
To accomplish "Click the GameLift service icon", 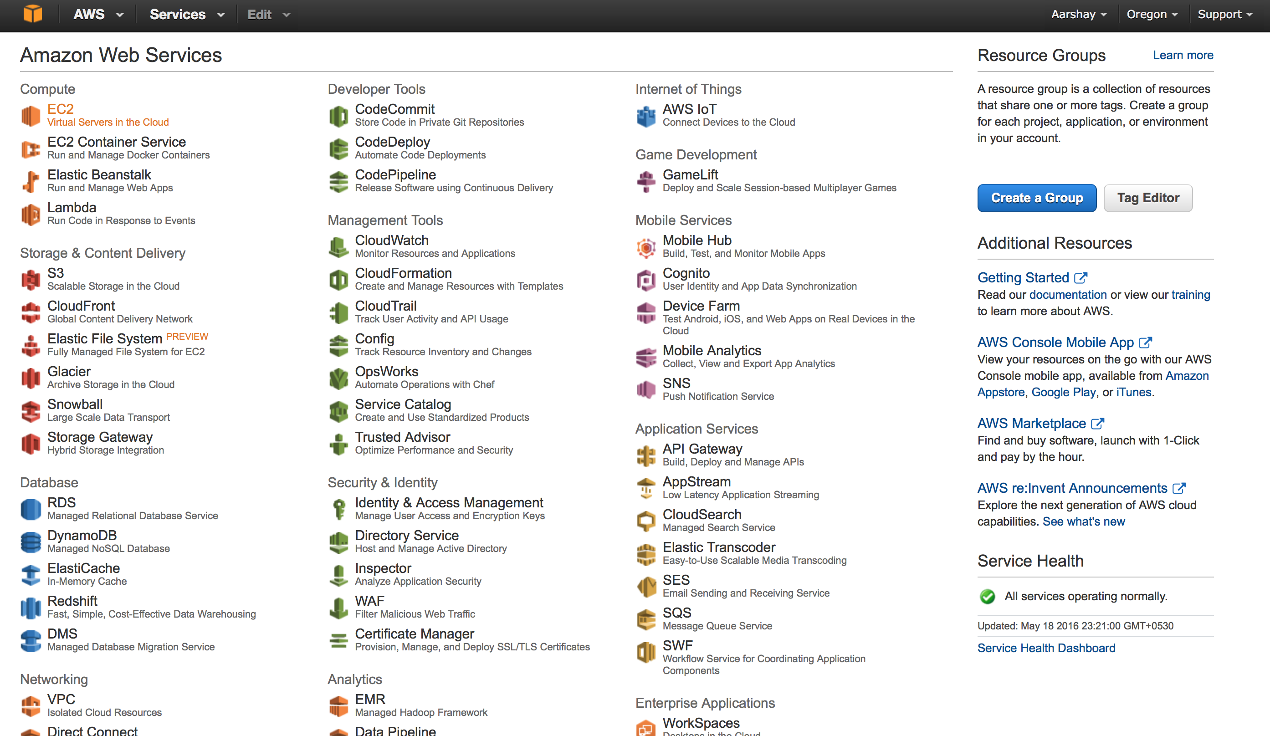I will [646, 181].
